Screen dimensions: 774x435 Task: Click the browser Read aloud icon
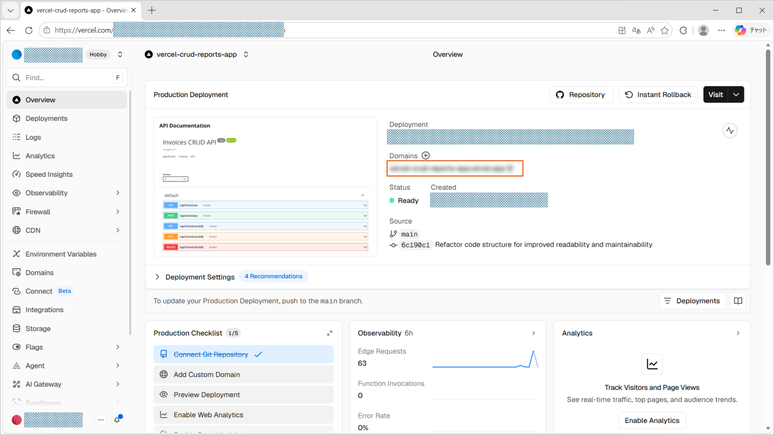651,31
